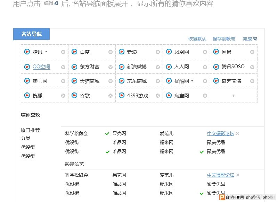This screenshot has height=202, width=278.
Task: Click the play icon beside 奇艺高清
Action: click(216, 81)
